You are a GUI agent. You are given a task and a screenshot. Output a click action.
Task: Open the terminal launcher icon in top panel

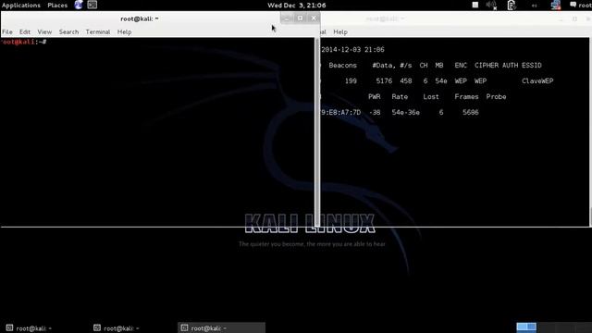click(92, 5)
